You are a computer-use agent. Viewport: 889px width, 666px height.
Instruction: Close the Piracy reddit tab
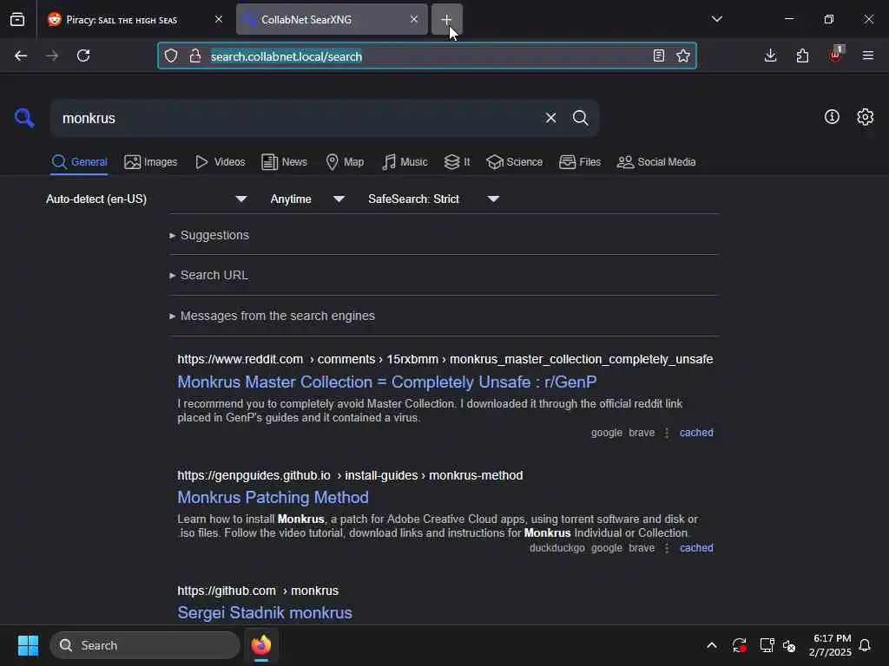(219, 19)
